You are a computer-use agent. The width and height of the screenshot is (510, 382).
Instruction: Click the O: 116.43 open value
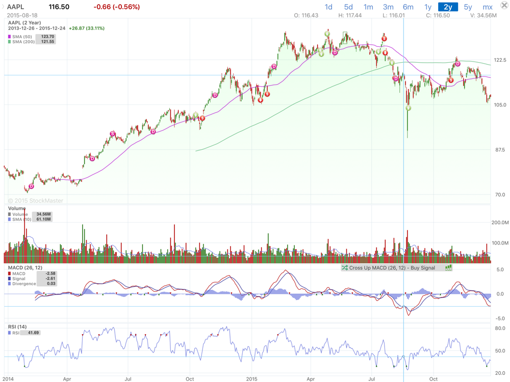306,15
